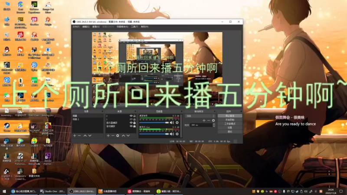Mute the 桌面音频 speaker icon

pos(172,123)
